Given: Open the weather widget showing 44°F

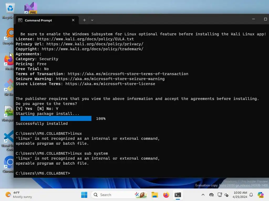Looking at the screenshot, I should pos(19,195).
